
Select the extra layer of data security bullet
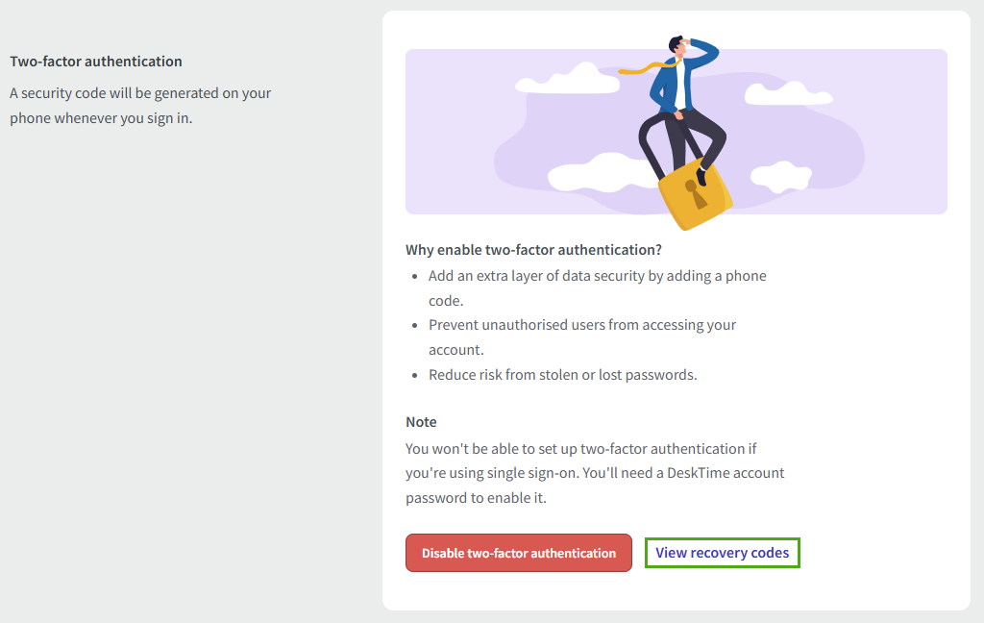coord(596,287)
